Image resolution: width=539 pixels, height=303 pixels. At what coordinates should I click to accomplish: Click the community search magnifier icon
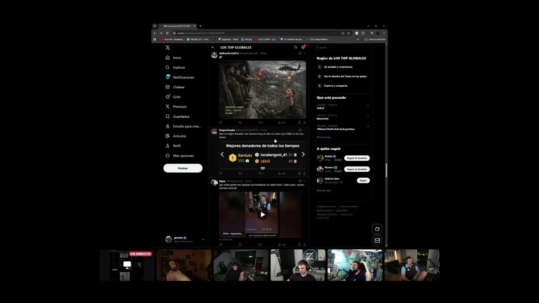[296, 48]
